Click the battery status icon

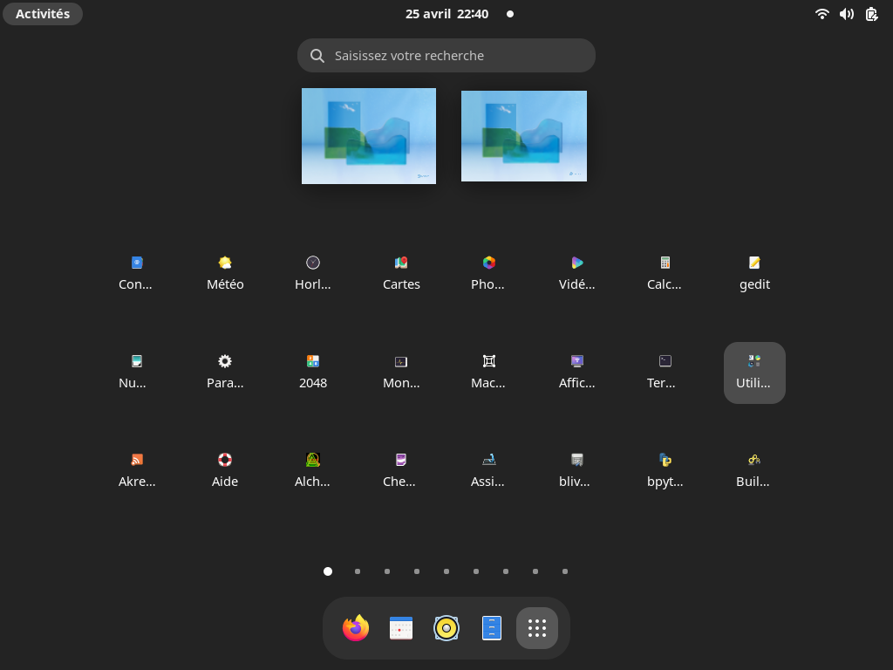coord(871,14)
